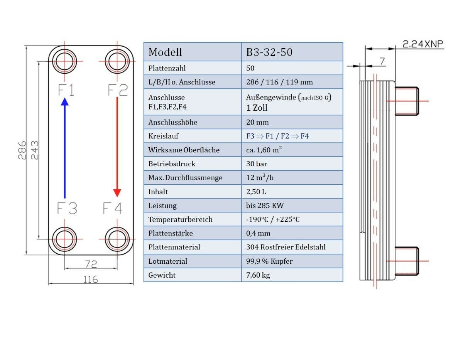Screen dimensions: 463x347
Task: Click the 'Betriebsdruck' label
Action: [x=172, y=164]
